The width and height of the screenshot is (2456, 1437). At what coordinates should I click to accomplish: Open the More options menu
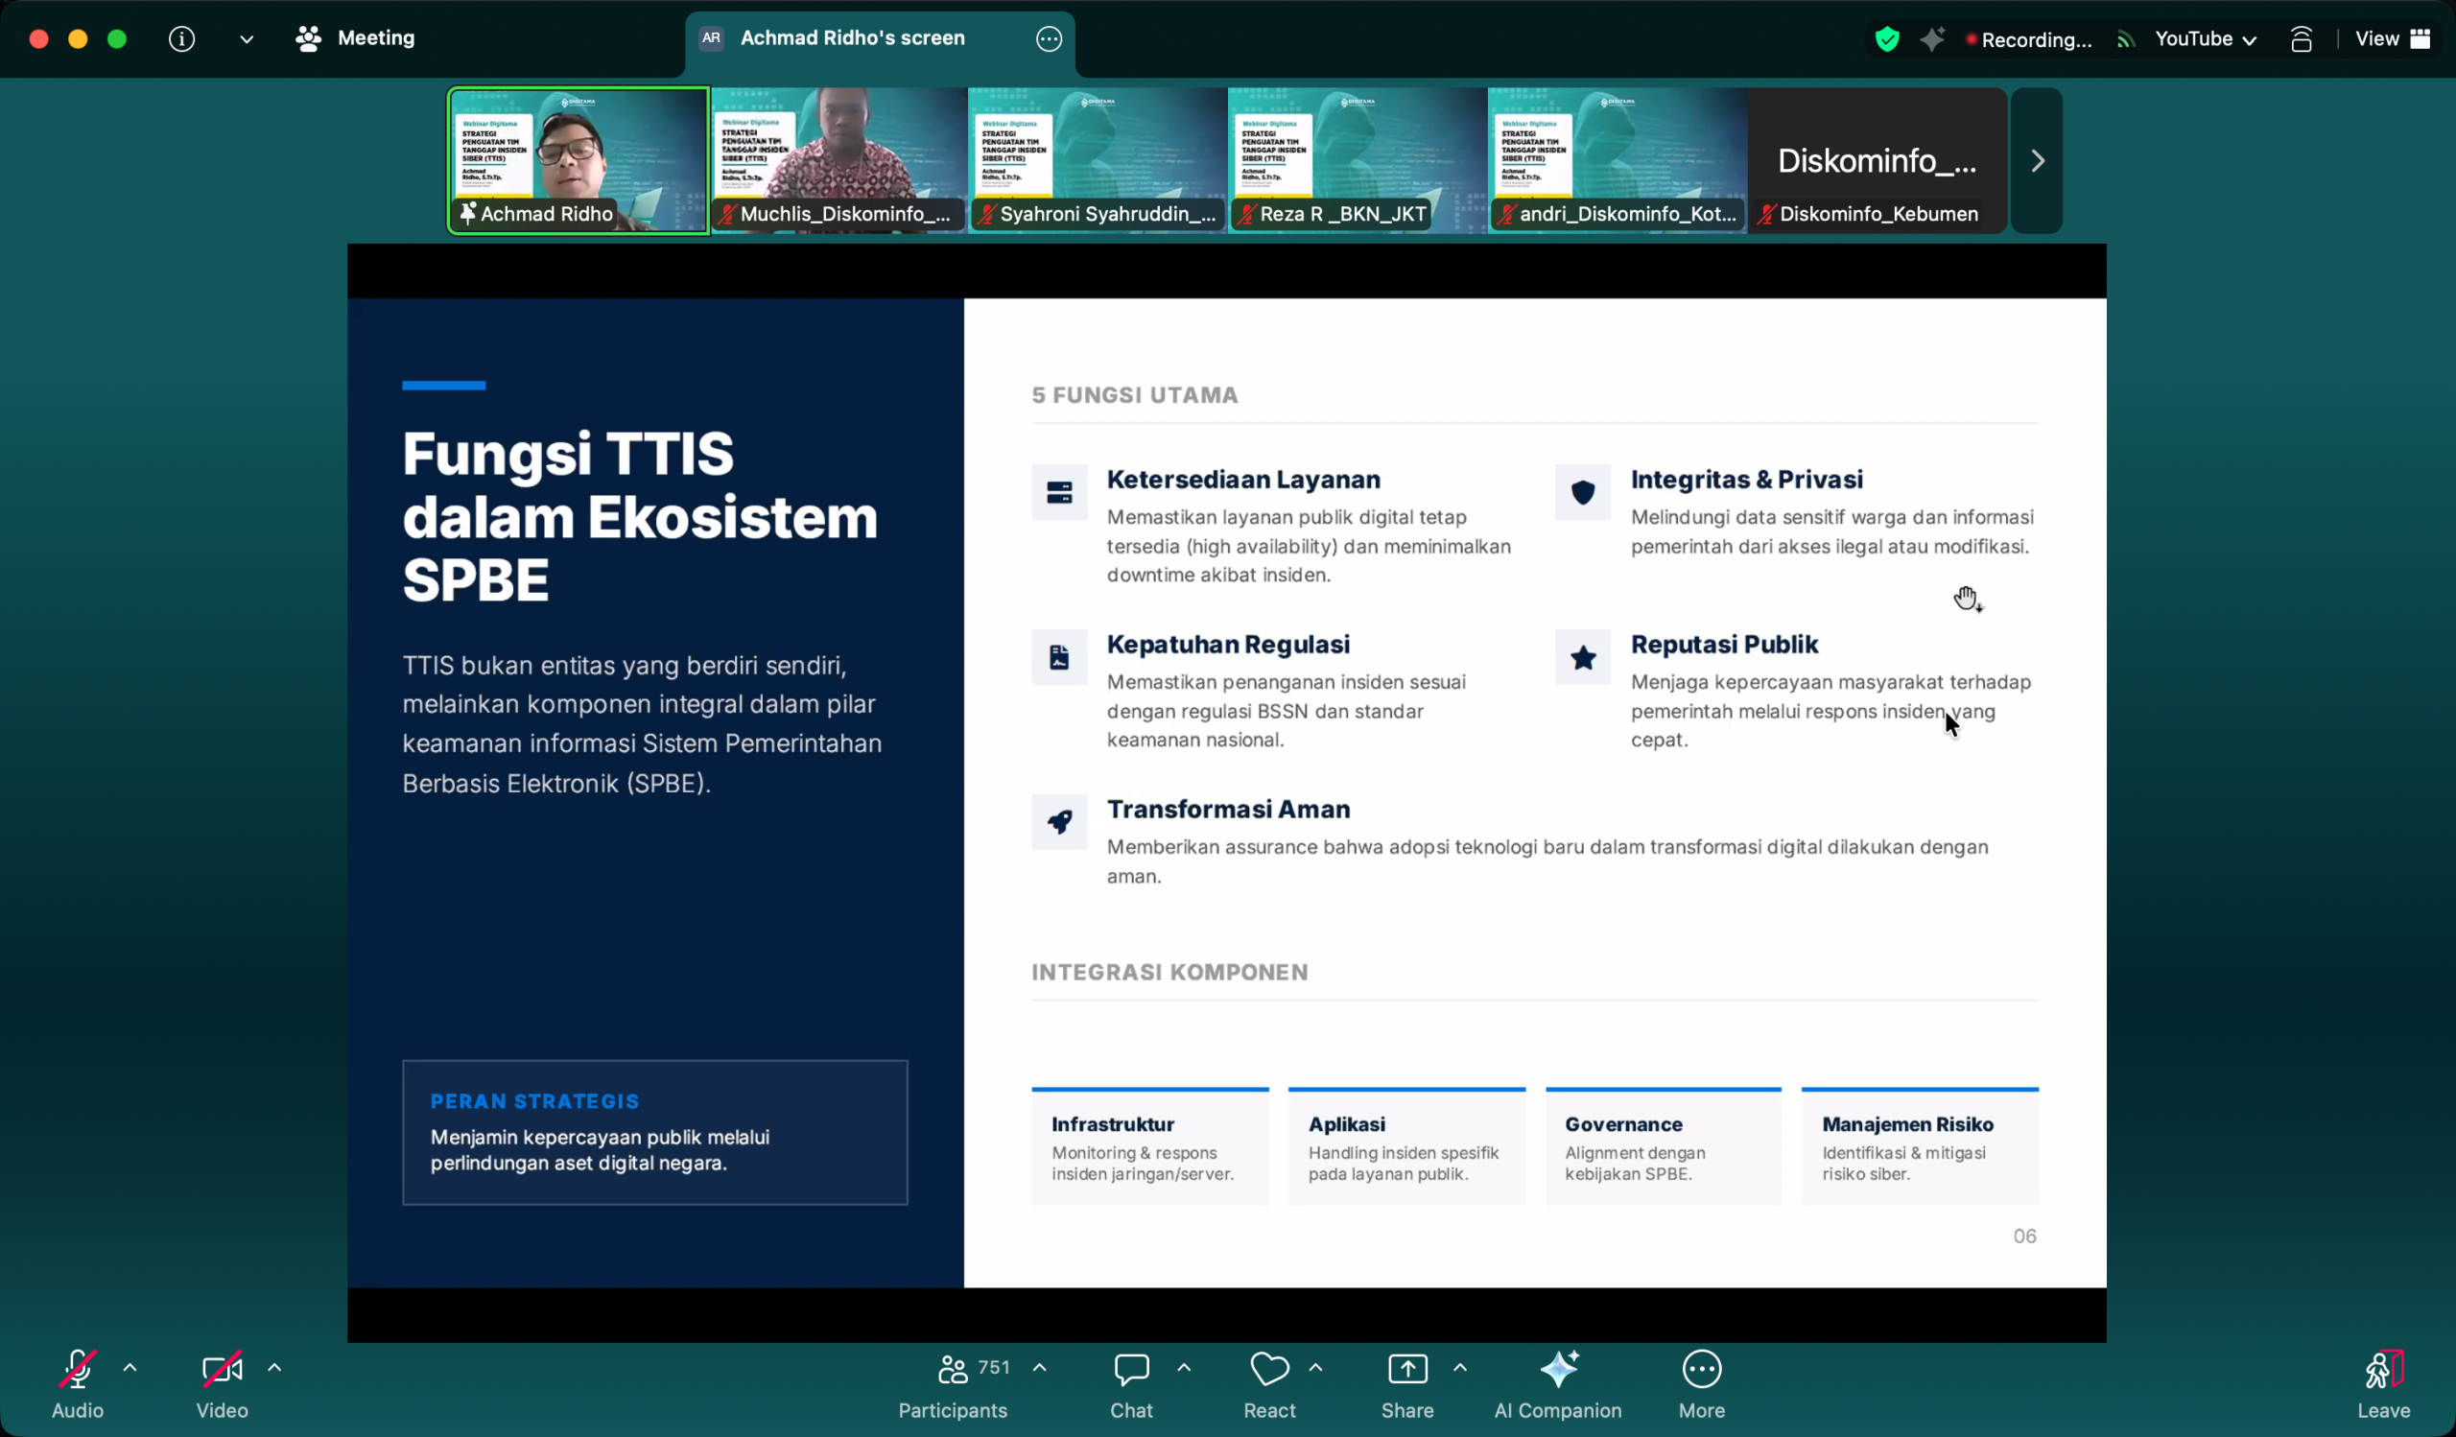click(1701, 1383)
